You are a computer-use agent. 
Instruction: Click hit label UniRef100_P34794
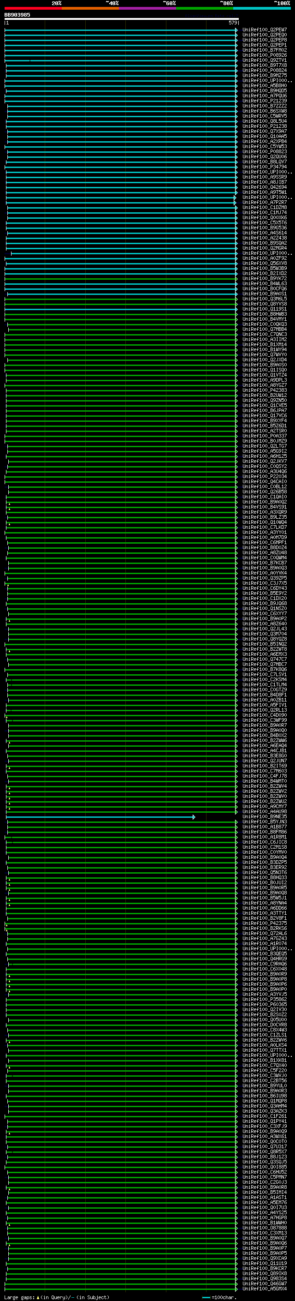pos(265,167)
